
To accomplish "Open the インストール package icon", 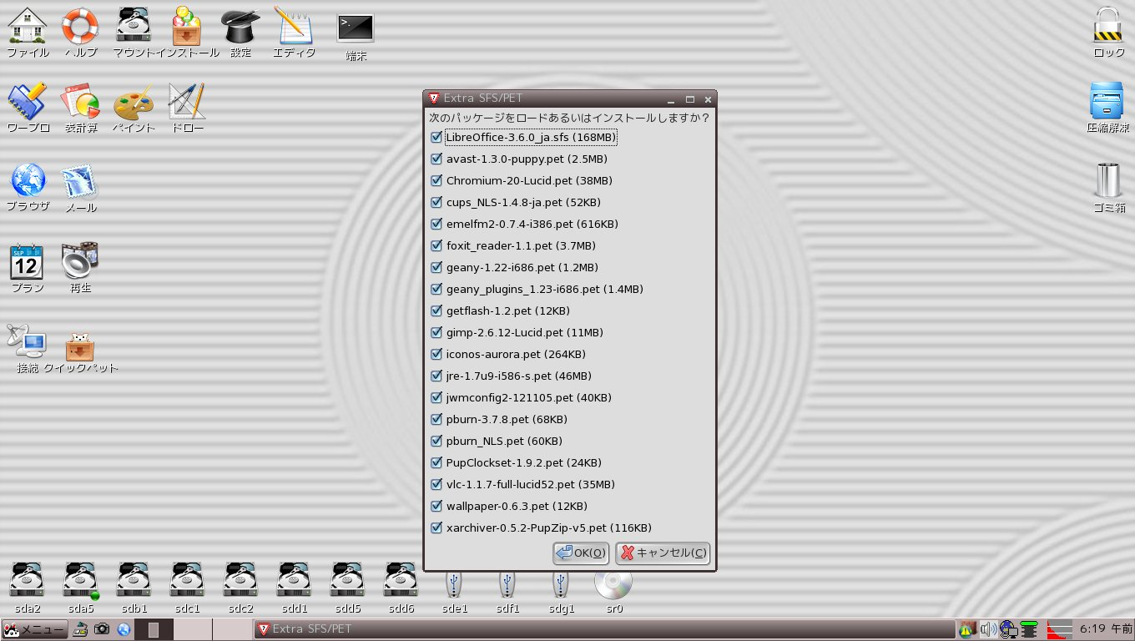I will click(x=187, y=26).
